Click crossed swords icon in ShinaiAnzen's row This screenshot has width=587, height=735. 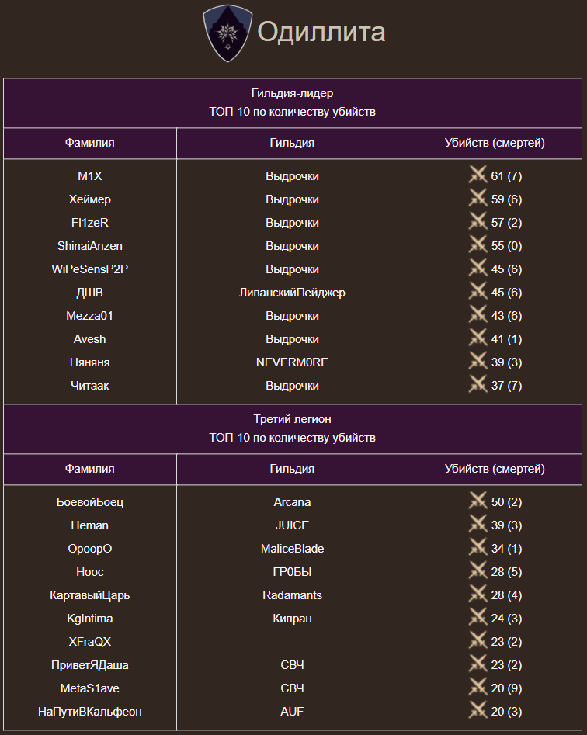click(x=478, y=245)
